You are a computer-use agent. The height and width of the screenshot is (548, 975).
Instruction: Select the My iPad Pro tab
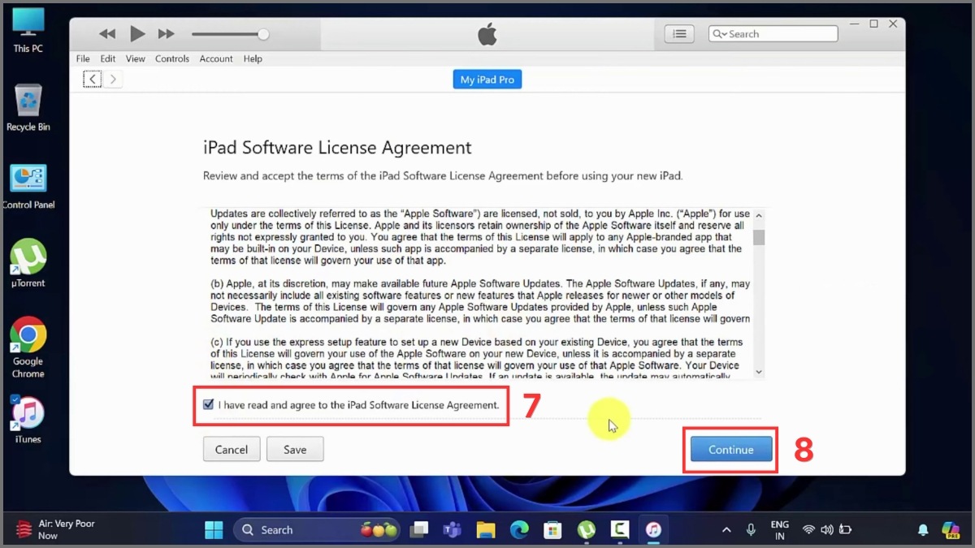(x=487, y=80)
